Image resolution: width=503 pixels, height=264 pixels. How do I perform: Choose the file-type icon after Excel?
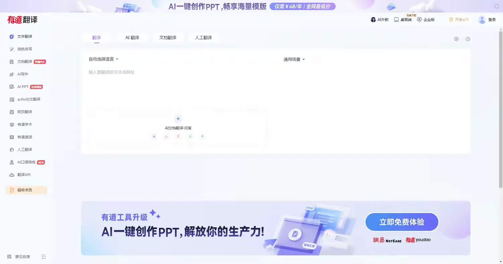click(202, 136)
